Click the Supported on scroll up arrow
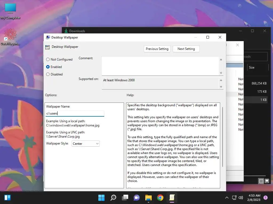The height and width of the screenshot is (204, 273). [x=221, y=80]
